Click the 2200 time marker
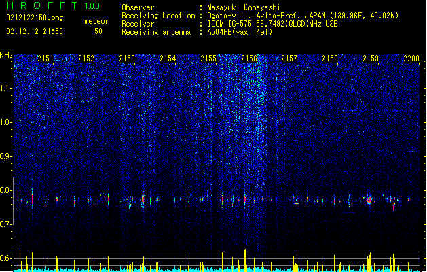The image size is (427, 272). (411, 58)
